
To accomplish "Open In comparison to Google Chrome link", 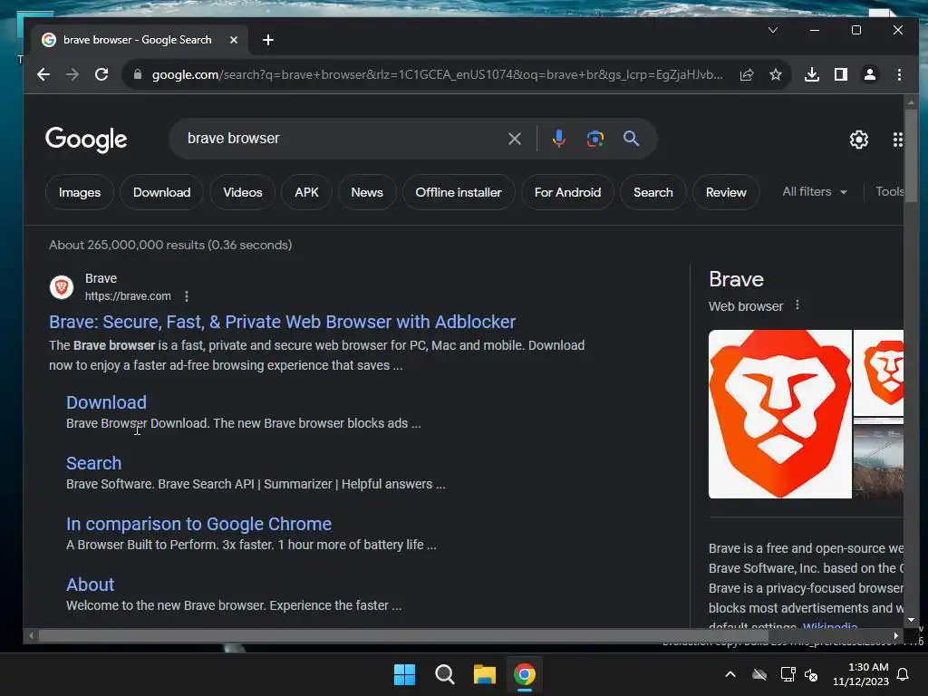I will click(x=198, y=524).
